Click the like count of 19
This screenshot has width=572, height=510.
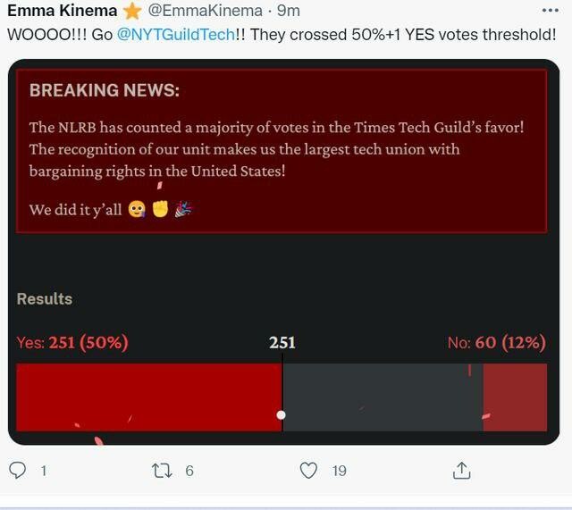click(339, 471)
